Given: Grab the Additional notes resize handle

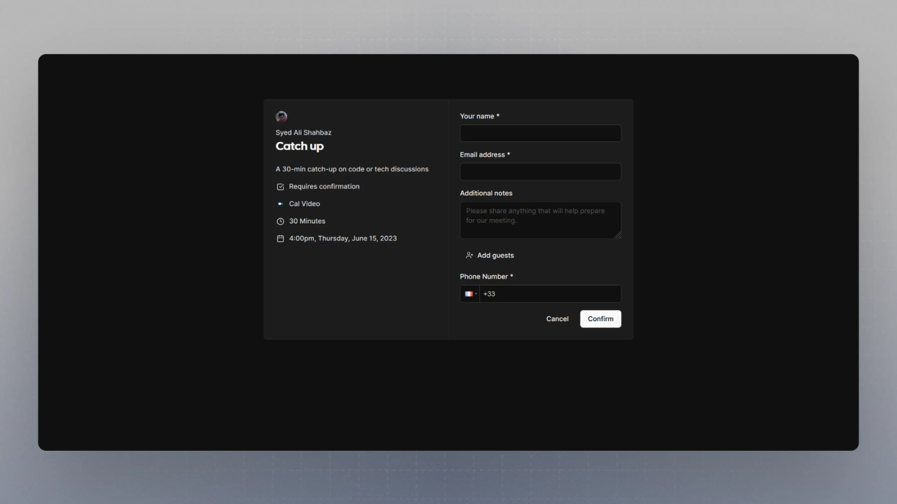Looking at the screenshot, I should click(x=617, y=235).
